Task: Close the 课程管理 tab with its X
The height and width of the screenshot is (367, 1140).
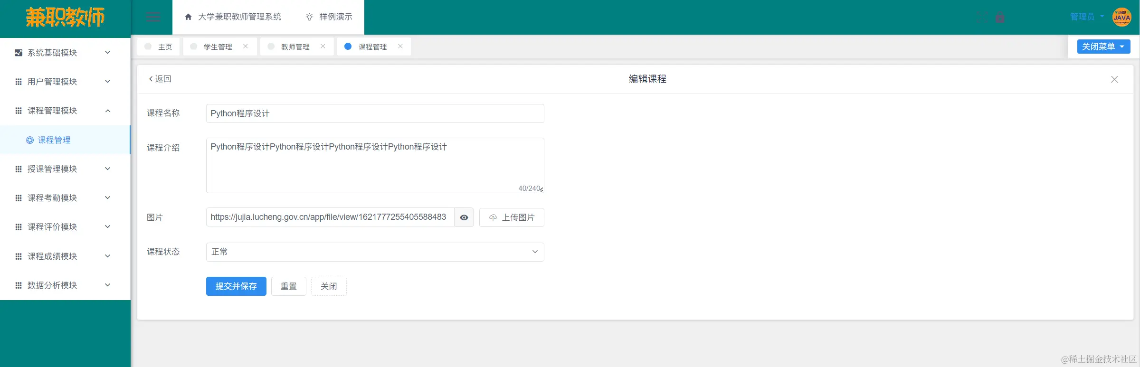Action: click(x=400, y=46)
